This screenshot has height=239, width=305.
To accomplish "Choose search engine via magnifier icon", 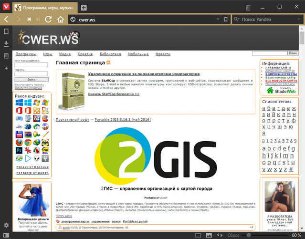I will pos(236,19).
